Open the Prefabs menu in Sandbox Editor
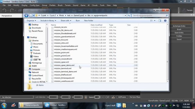This screenshot has height=109, width=195. 52,5
